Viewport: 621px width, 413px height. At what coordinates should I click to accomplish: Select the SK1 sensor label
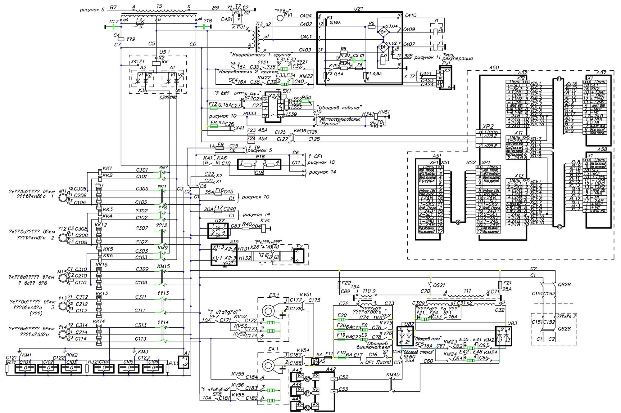[x=287, y=91]
